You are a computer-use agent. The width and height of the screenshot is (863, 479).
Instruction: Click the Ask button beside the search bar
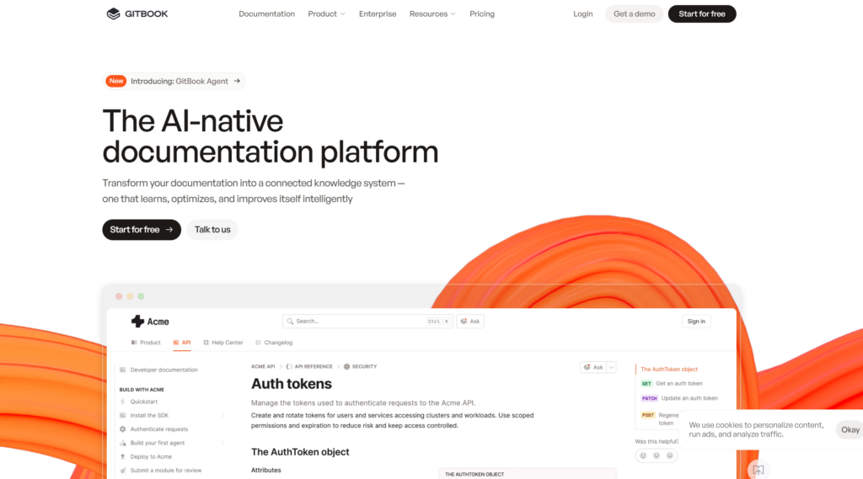click(x=470, y=322)
